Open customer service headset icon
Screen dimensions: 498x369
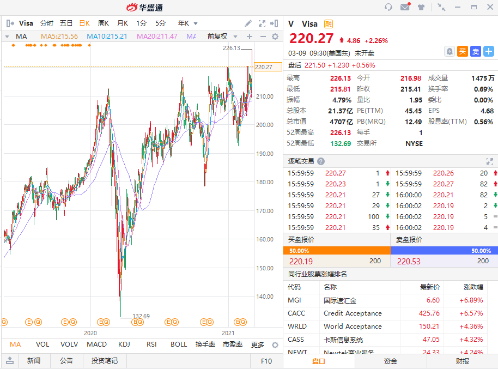click(388, 7)
